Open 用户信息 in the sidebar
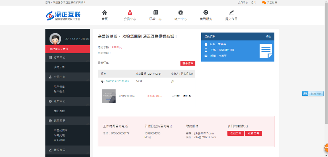 coord(59,87)
